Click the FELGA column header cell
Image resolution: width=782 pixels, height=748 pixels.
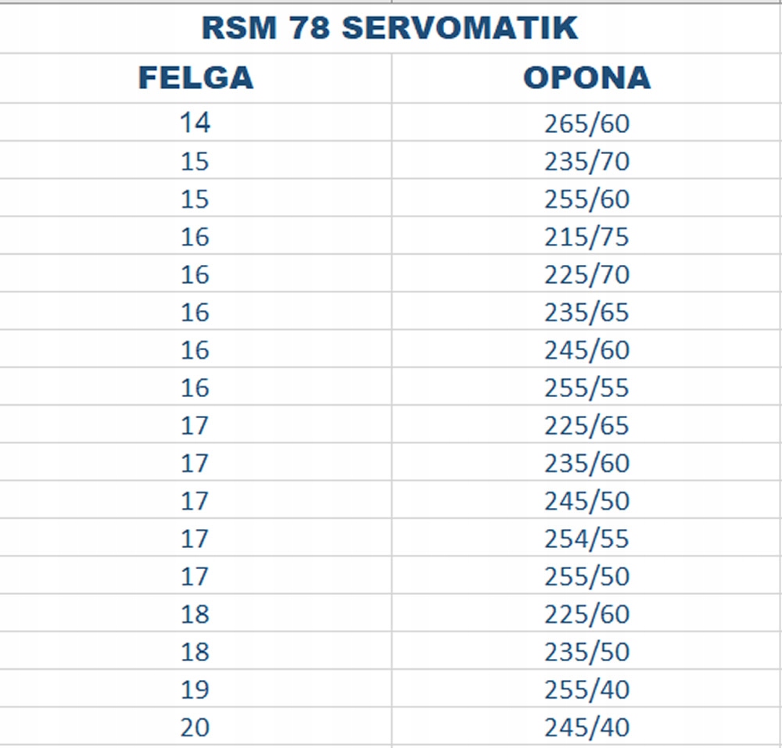(195, 77)
